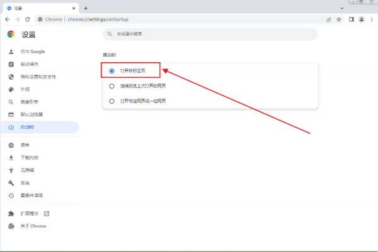Select '打开特定网页或一组网页' radio option

coord(112,101)
